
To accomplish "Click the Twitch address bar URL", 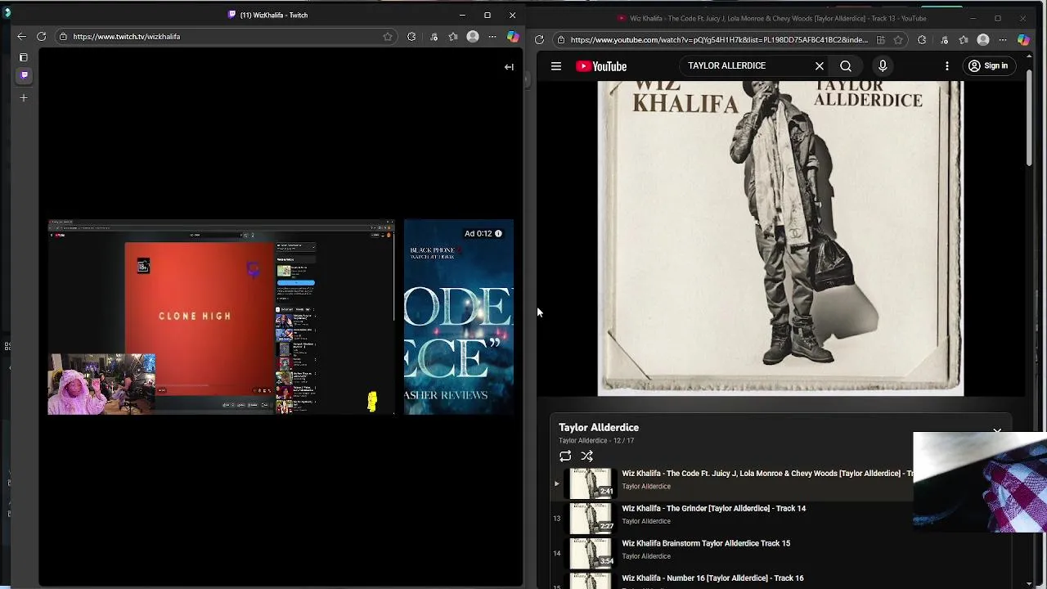I will [x=126, y=36].
